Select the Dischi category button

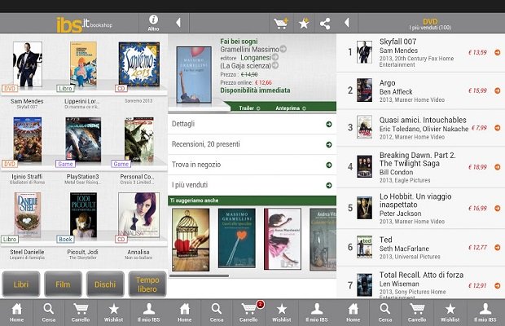pyautogui.click(x=105, y=284)
